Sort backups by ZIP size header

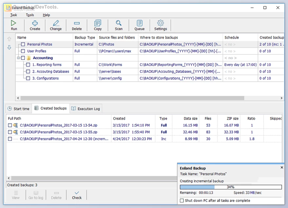[x=229, y=118]
